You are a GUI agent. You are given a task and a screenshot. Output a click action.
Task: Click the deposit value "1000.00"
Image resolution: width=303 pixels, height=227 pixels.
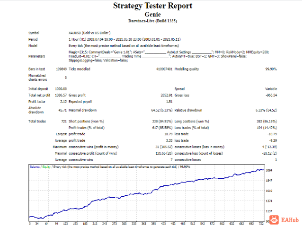point(61,89)
